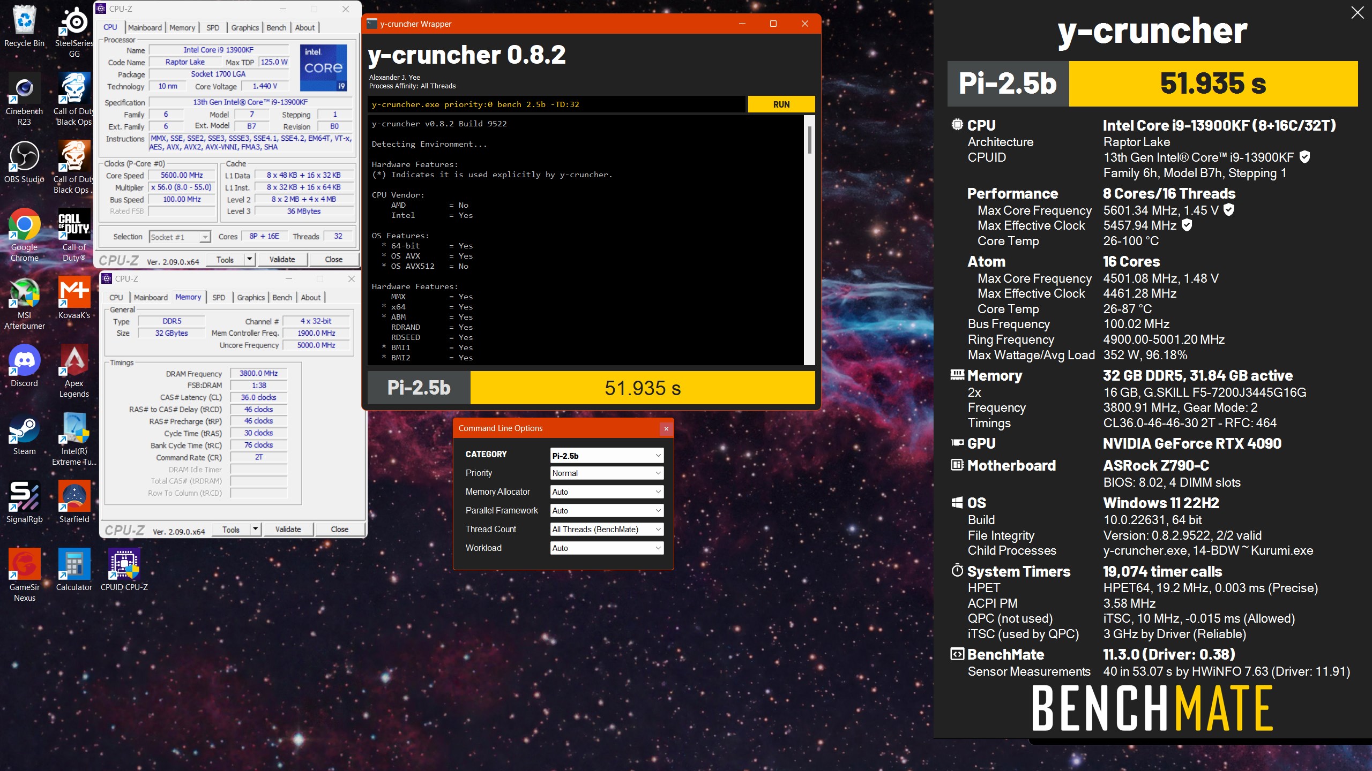
Task: Open CPUID CPU-Z desktop shortcut
Action: tap(124, 570)
